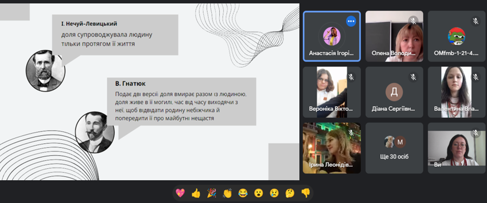The width and height of the screenshot is (487, 203).
Task: Select your own Ви video tile
Action: (457, 148)
